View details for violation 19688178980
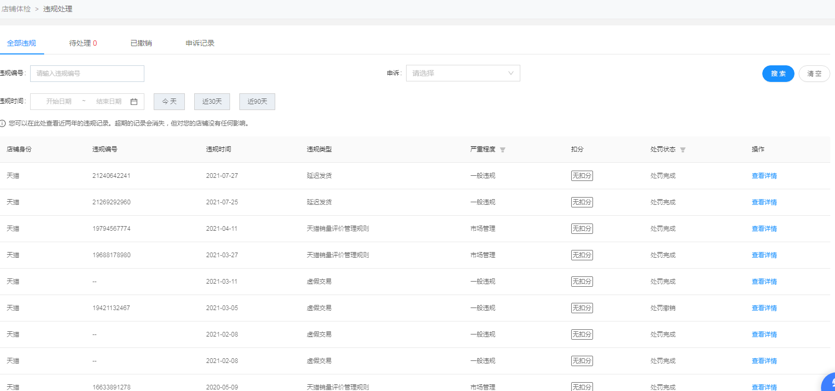This screenshot has height=391, width=835. 764,255
